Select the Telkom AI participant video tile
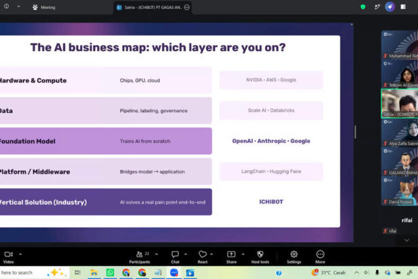 pyautogui.click(x=400, y=74)
